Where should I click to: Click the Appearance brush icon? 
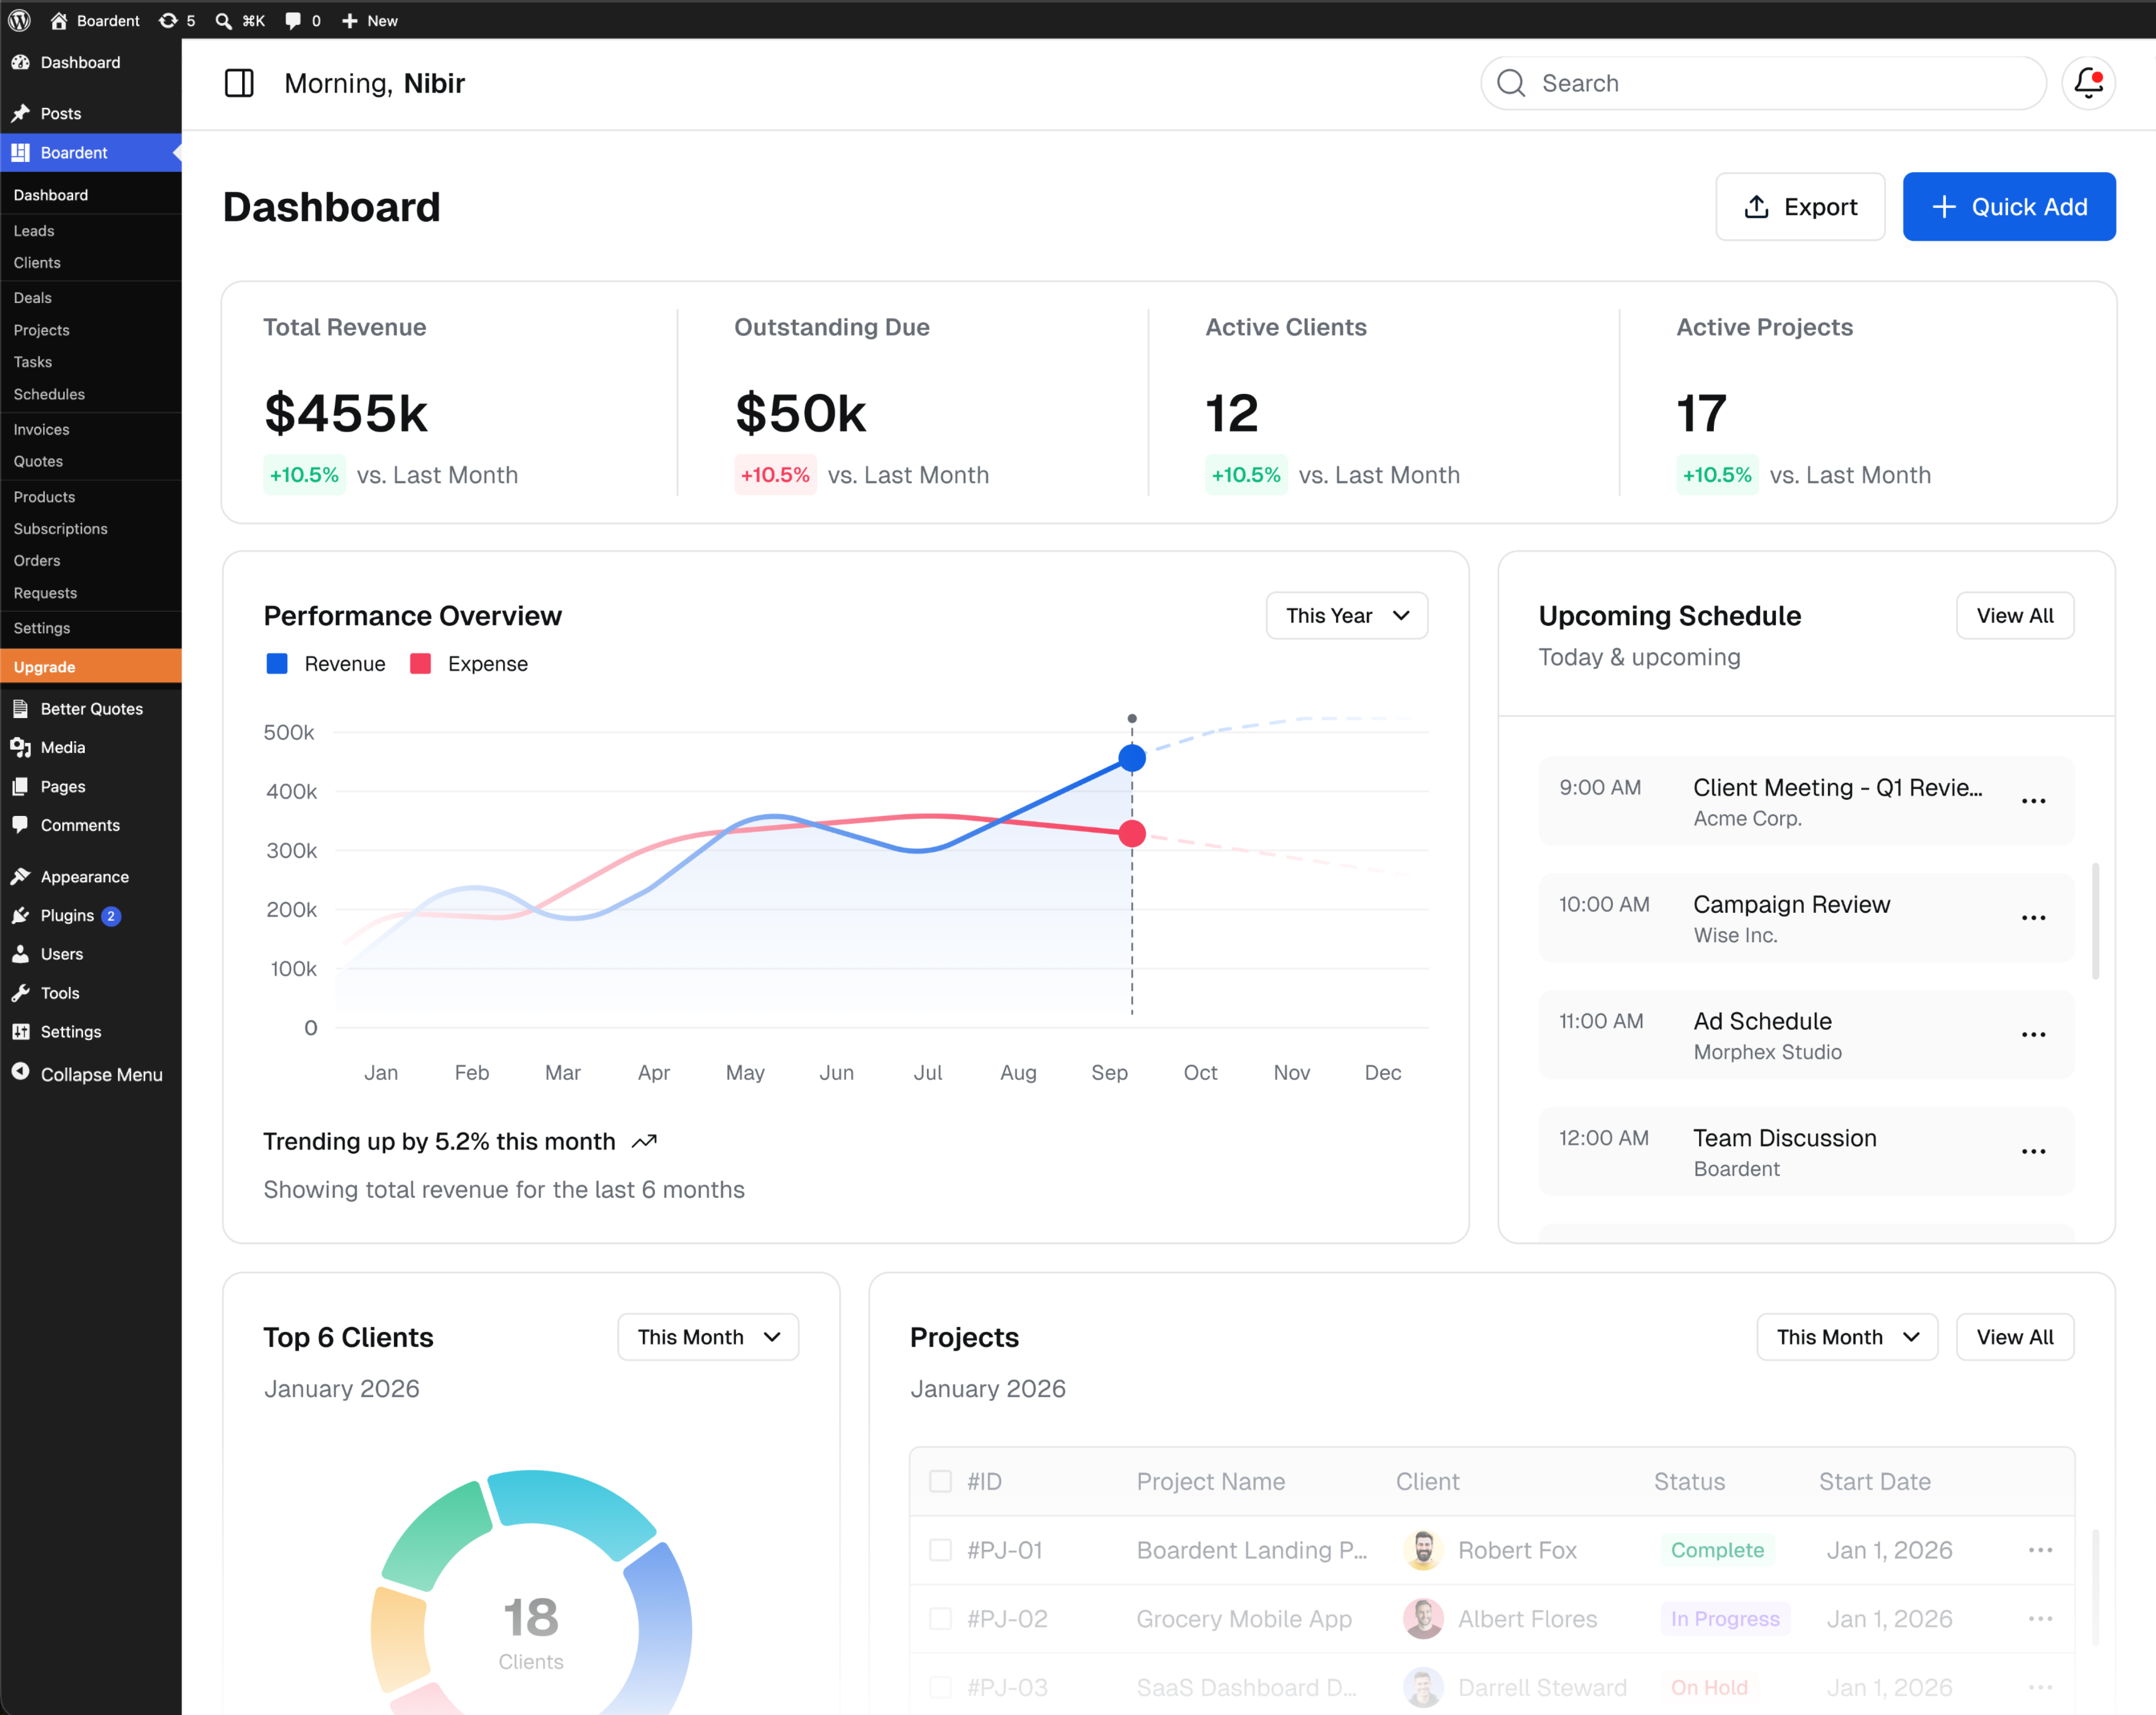point(20,876)
